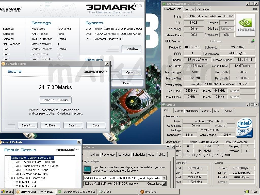
Task: Open the Launcher tab in RivaTuner
Action: pos(124,155)
